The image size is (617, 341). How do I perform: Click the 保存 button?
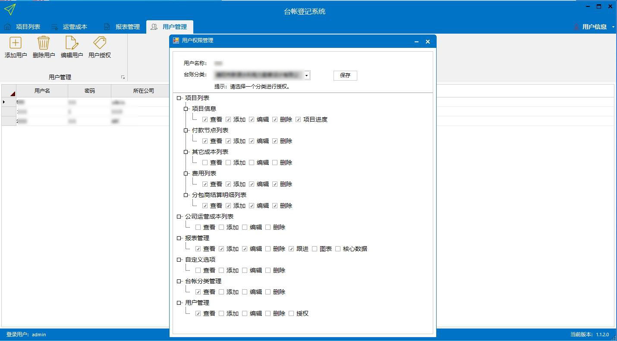[345, 75]
